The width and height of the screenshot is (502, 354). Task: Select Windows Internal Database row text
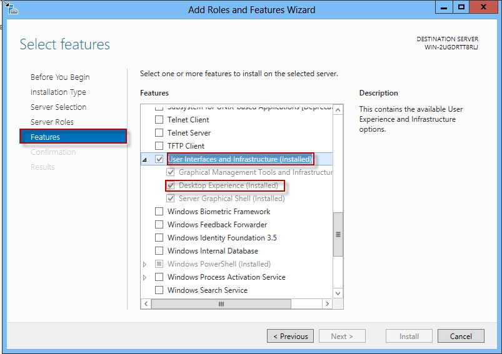pos(213,251)
